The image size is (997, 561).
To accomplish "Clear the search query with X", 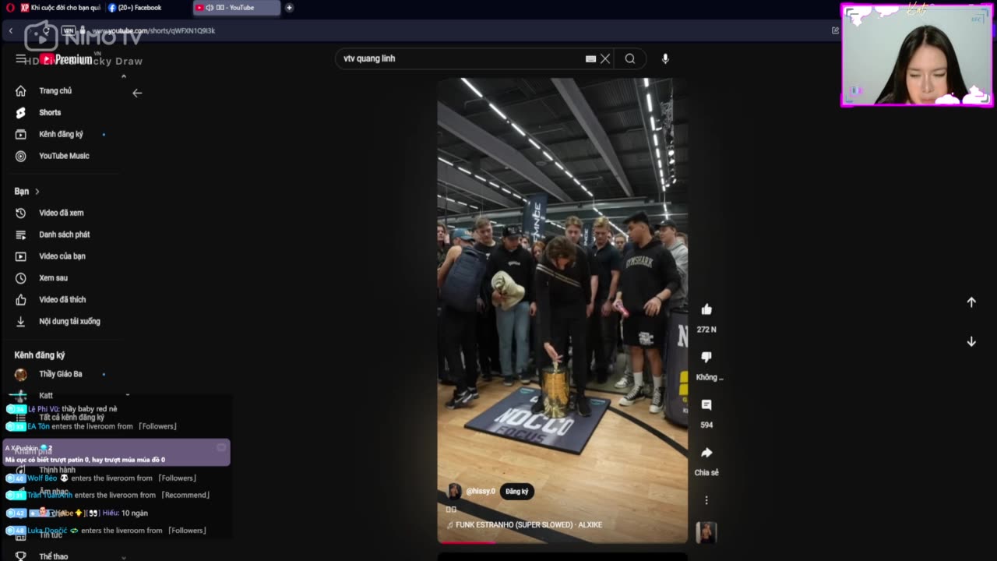I will (x=605, y=58).
